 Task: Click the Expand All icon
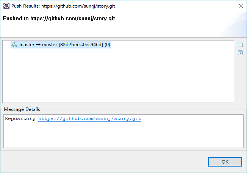pos(241,53)
